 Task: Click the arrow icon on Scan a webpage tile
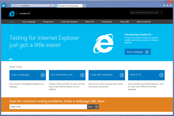[x=42, y=75]
